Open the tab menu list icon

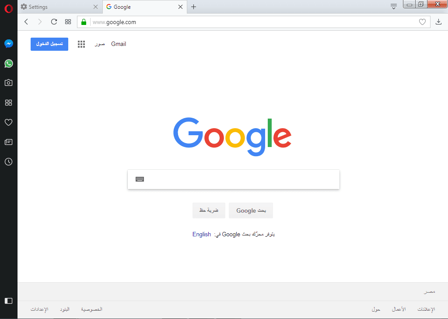394,7
